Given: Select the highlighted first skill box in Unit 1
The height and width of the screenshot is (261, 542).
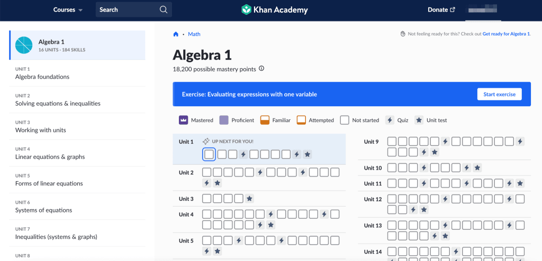Looking at the screenshot, I should point(209,154).
